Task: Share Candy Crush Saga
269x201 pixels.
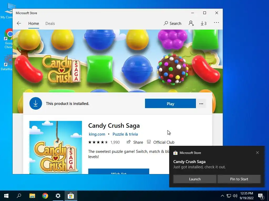Action: (x=135, y=142)
